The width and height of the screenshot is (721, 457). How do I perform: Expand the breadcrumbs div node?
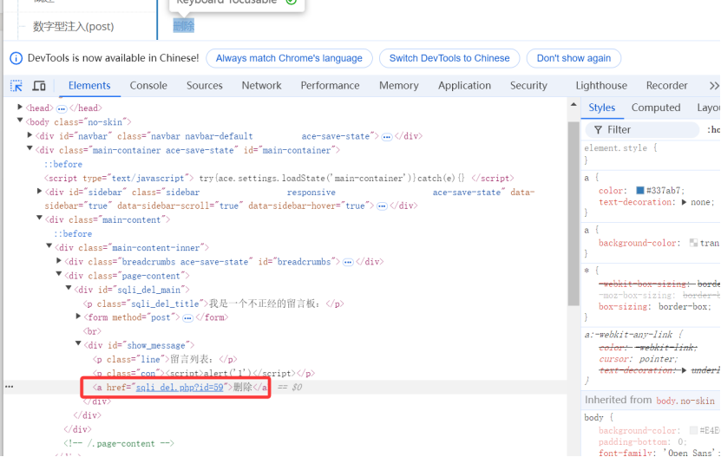pos(59,261)
